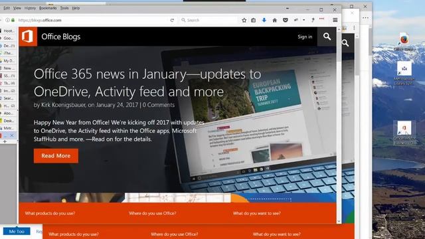Viewport: 425px width, 239px height.
Task: Open the Office 365 news in January headline
Action: pos(147,82)
